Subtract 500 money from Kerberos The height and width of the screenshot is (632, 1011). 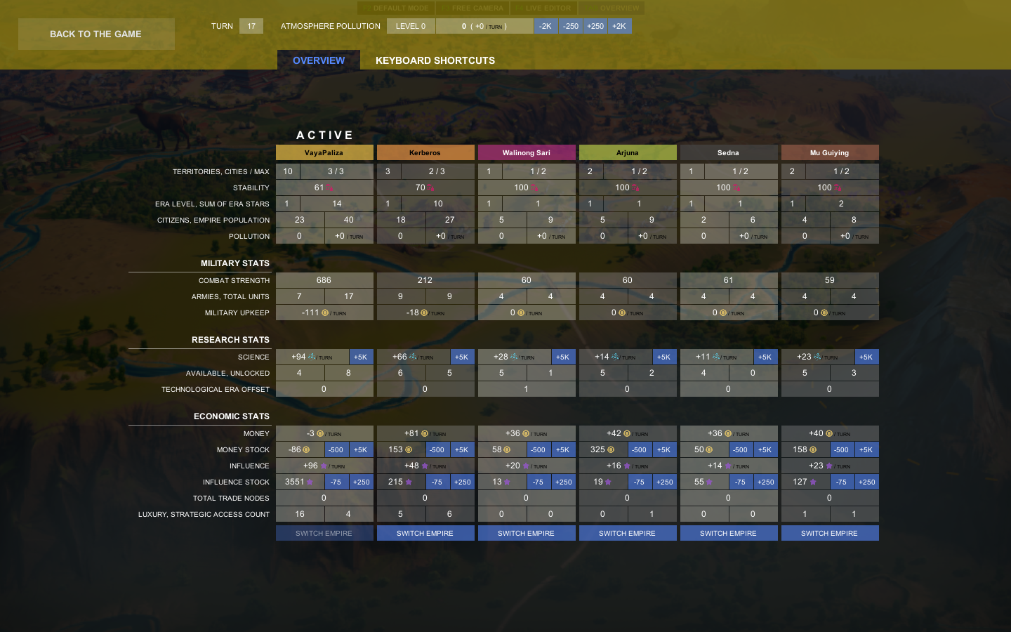point(437,449)
